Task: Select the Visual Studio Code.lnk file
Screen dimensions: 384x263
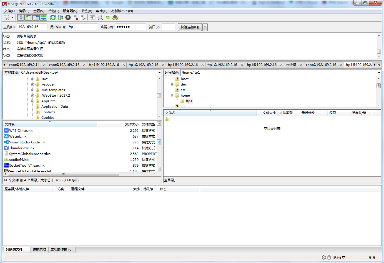Action: pyautogui.click(x=27, y=142)
